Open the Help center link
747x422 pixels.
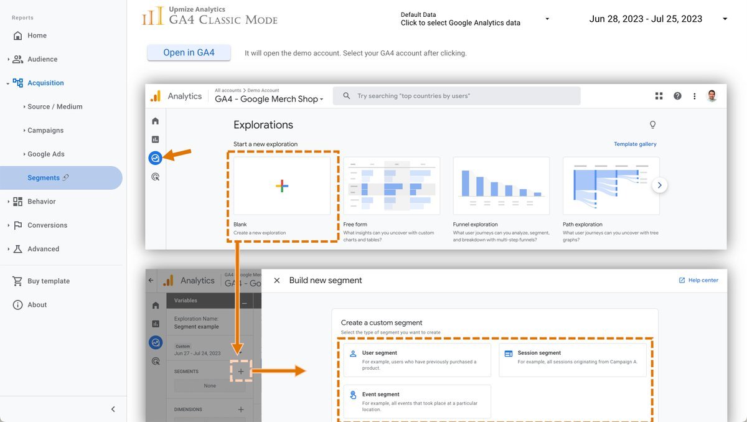point(698,280)
